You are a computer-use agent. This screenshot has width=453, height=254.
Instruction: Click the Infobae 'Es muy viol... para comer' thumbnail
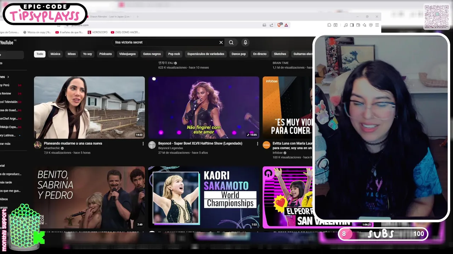pos(287,108)
